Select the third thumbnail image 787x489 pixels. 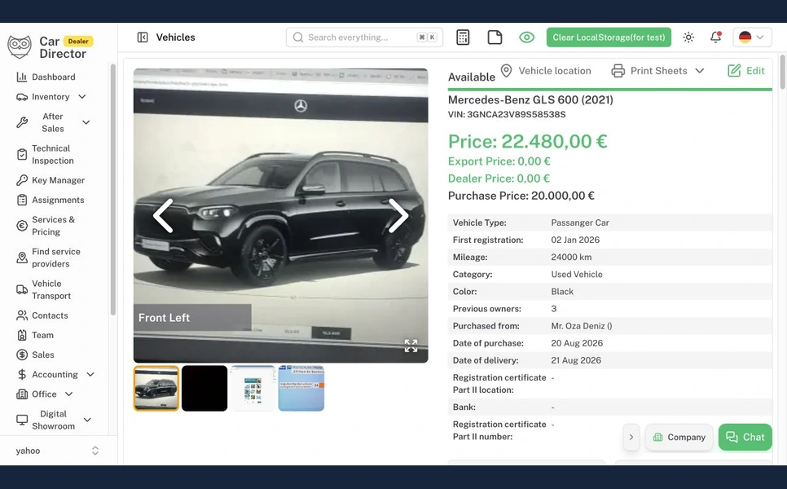coord(253,388)
